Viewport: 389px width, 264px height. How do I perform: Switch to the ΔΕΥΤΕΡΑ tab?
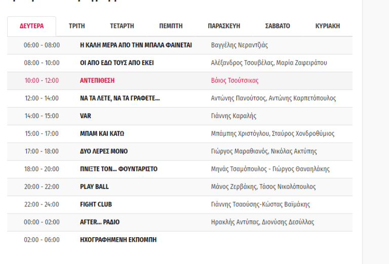click(31, 26)
